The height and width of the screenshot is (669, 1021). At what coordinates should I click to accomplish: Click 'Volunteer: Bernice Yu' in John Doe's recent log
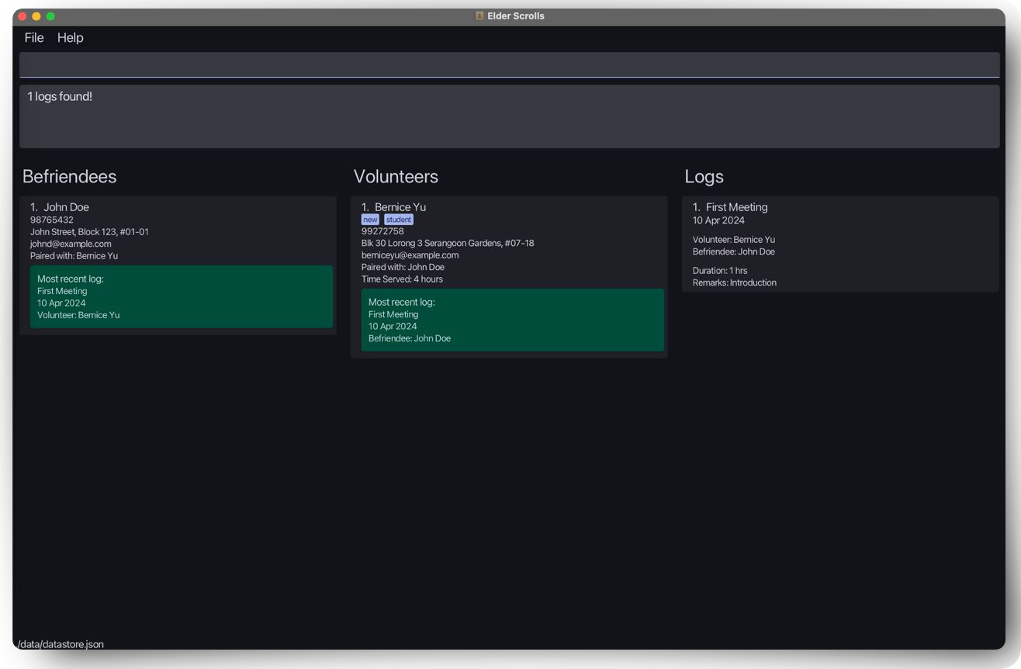78,315
